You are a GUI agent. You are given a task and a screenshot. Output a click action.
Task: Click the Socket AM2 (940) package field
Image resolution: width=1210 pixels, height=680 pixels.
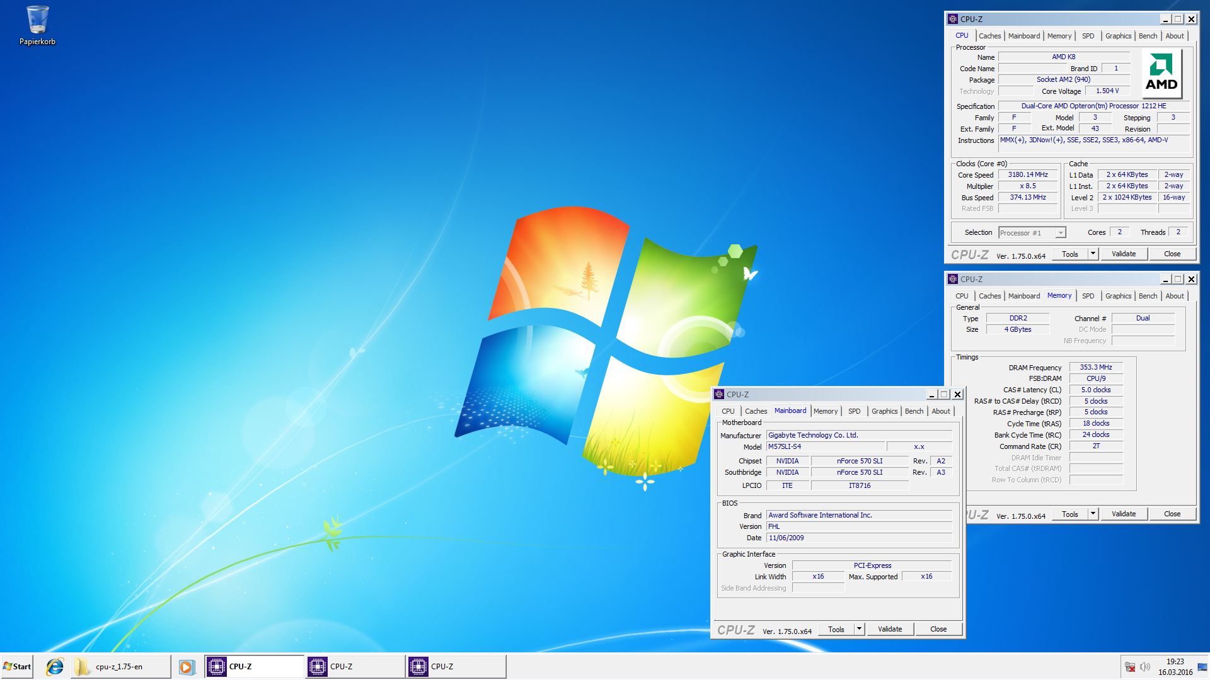[1063, 79]
